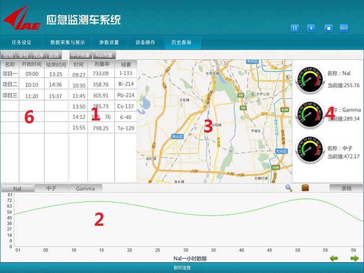Click the 358.76 dose rate cell

click(x=101, y=85)
